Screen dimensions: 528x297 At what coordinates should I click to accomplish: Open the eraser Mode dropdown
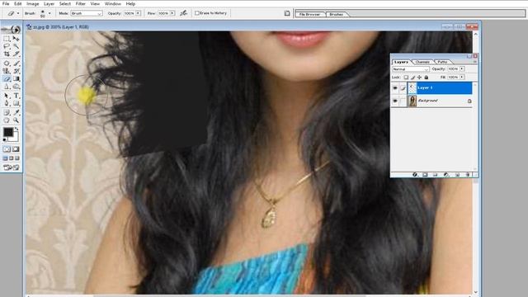point(86,13)
